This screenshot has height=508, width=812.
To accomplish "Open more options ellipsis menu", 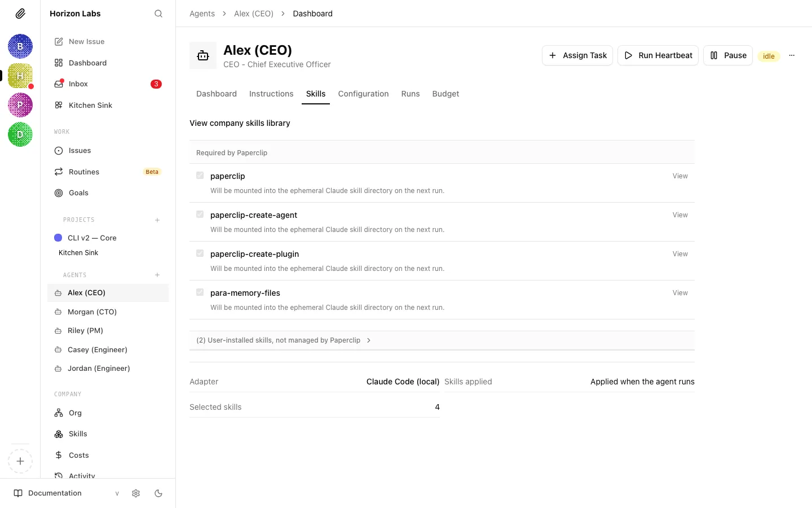I will (x=792, y=55).
